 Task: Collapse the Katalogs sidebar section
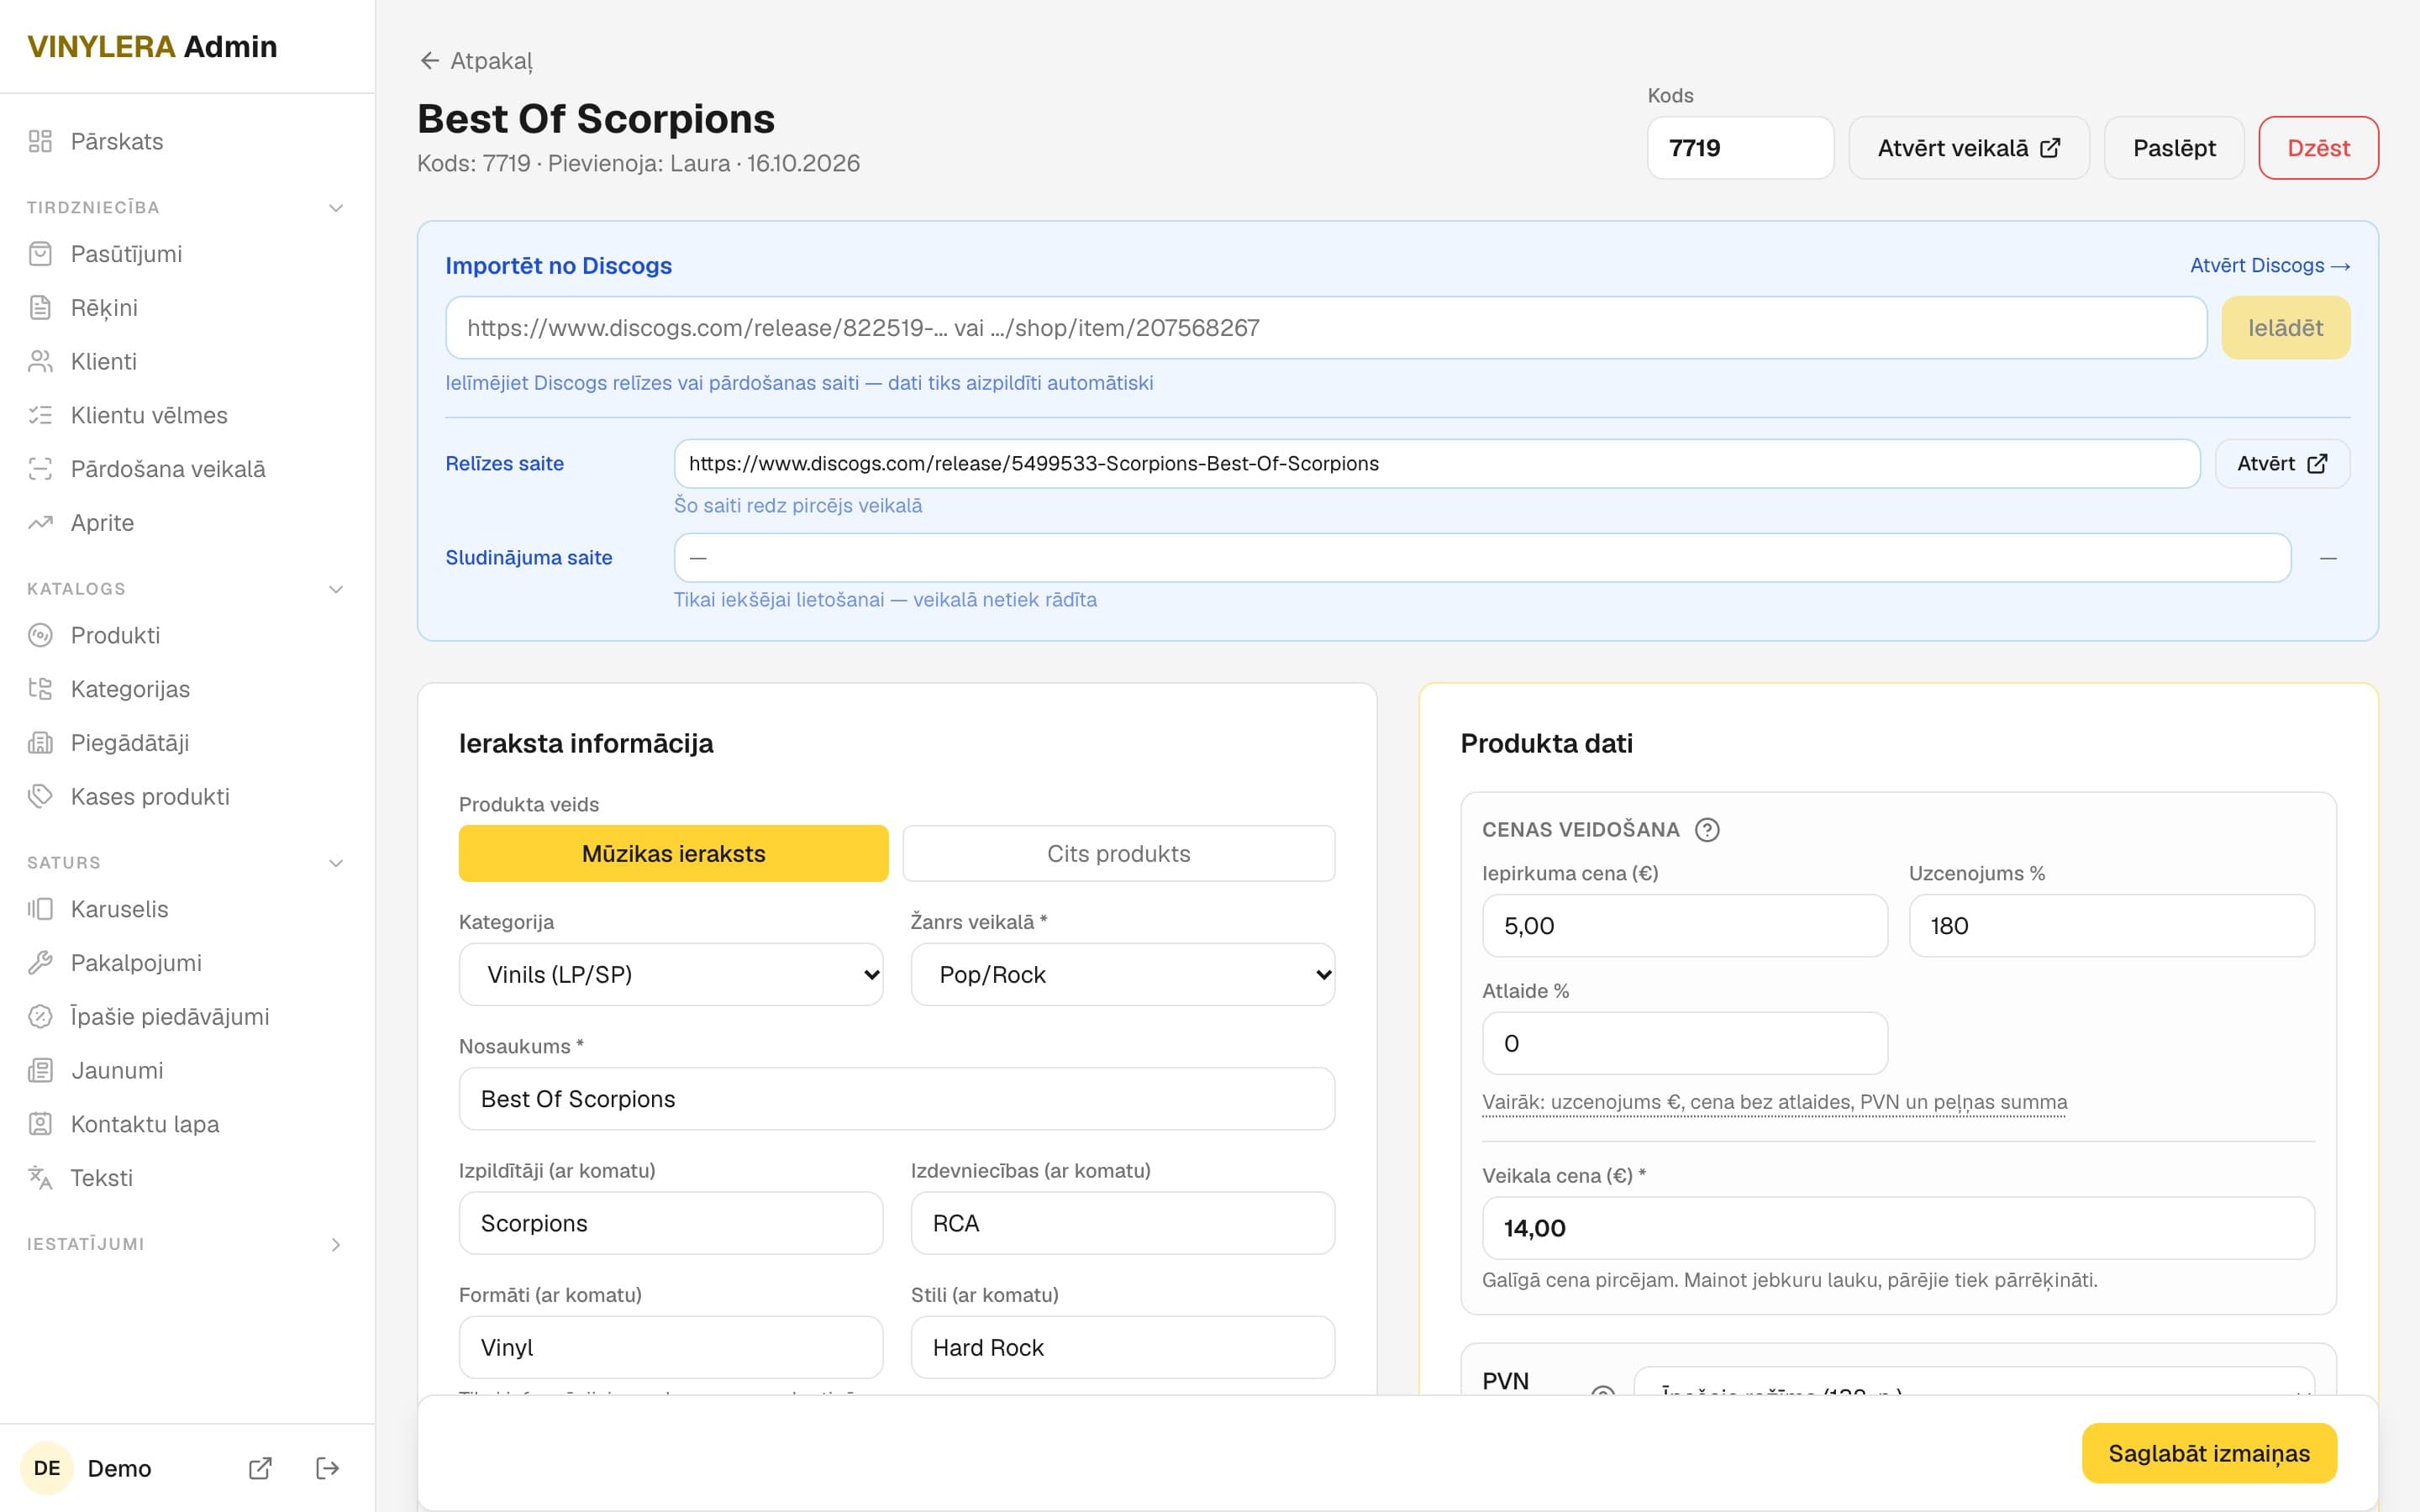(336, 589)
